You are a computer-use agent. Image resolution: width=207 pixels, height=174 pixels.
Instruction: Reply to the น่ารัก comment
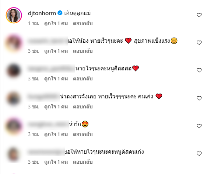coord(83,134)
